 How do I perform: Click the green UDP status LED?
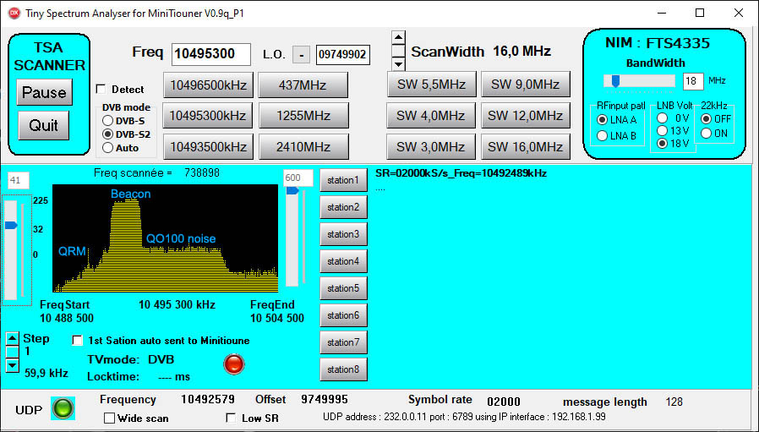[x=63, y=408]
